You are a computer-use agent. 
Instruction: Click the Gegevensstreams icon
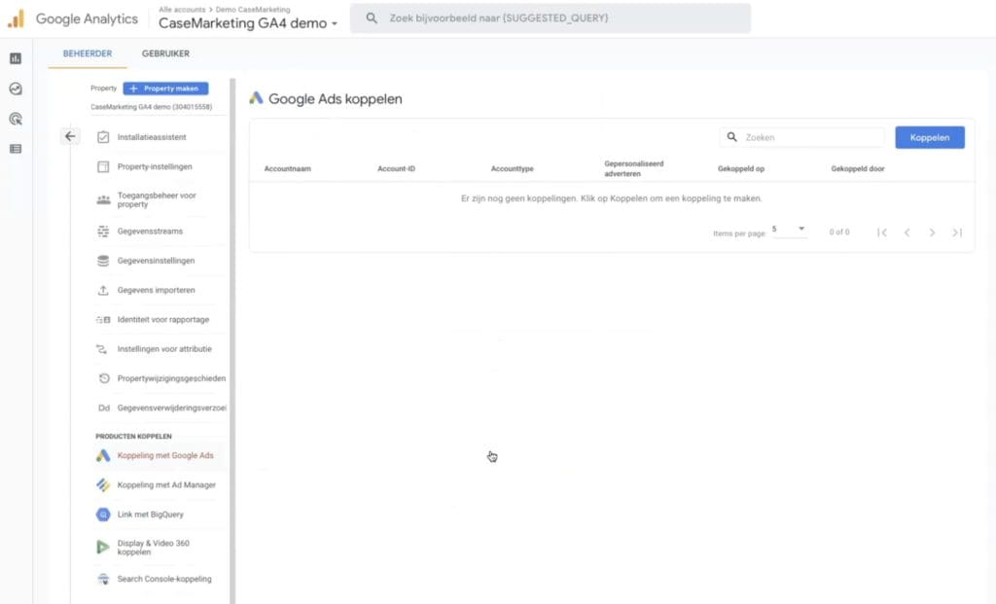pyautogui.click(x=103, y=231)
